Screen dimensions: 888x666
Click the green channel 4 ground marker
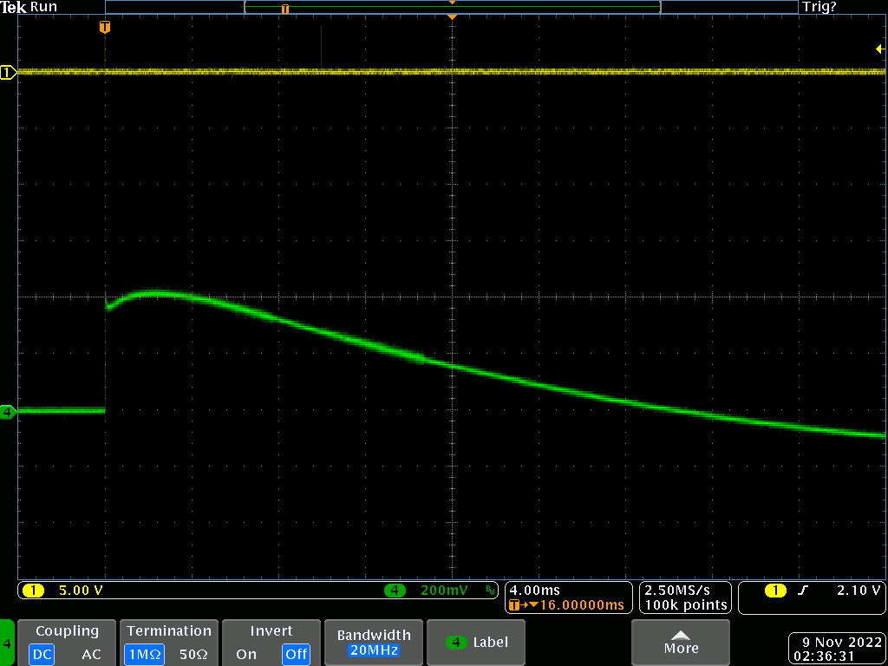click(8, 412)
